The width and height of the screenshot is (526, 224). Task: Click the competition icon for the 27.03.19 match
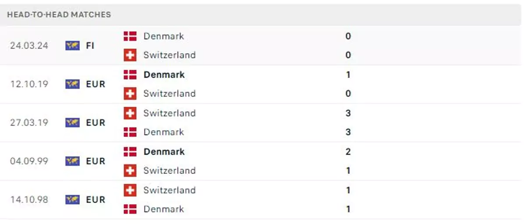tap(72, 123)
